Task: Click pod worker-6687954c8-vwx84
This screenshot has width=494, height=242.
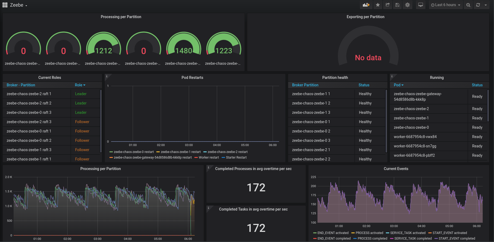Action: [x=415, y=137]
